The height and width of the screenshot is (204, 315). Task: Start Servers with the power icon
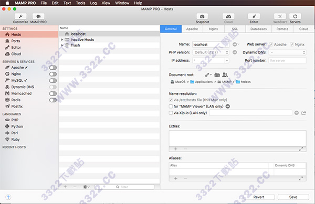[x=295, y=16]
